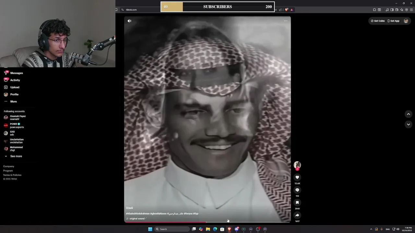Click Brave Shields lion icon in address bar
Screen dimensions: 415x233
coord(286,10)
